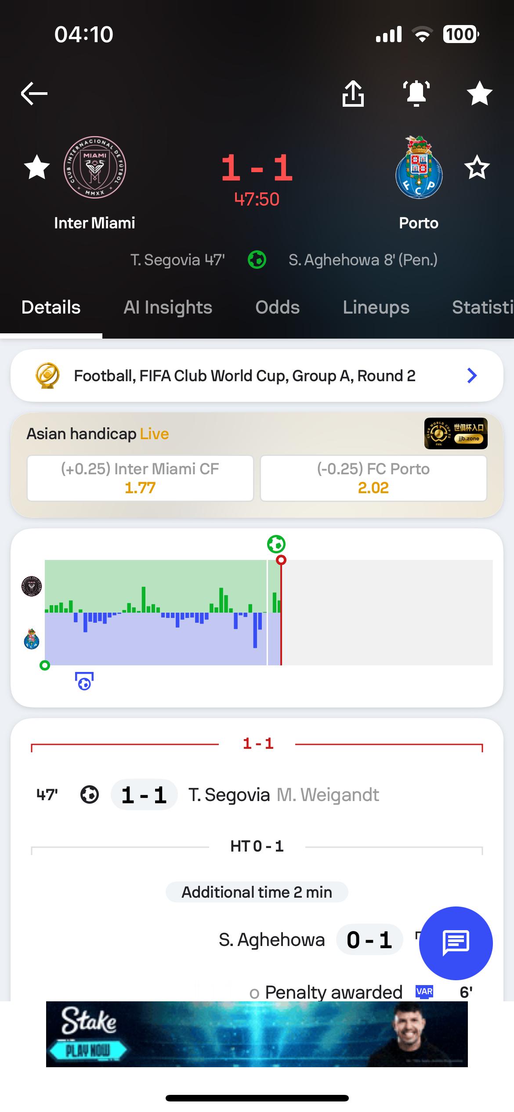Select the Odds tab

[278, 307]
